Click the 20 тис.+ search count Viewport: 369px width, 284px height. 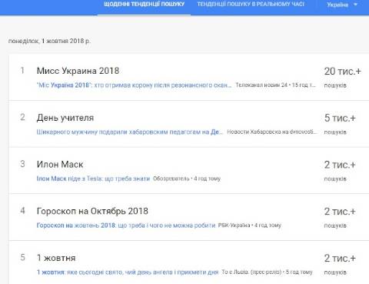click(x=343, y=72)
